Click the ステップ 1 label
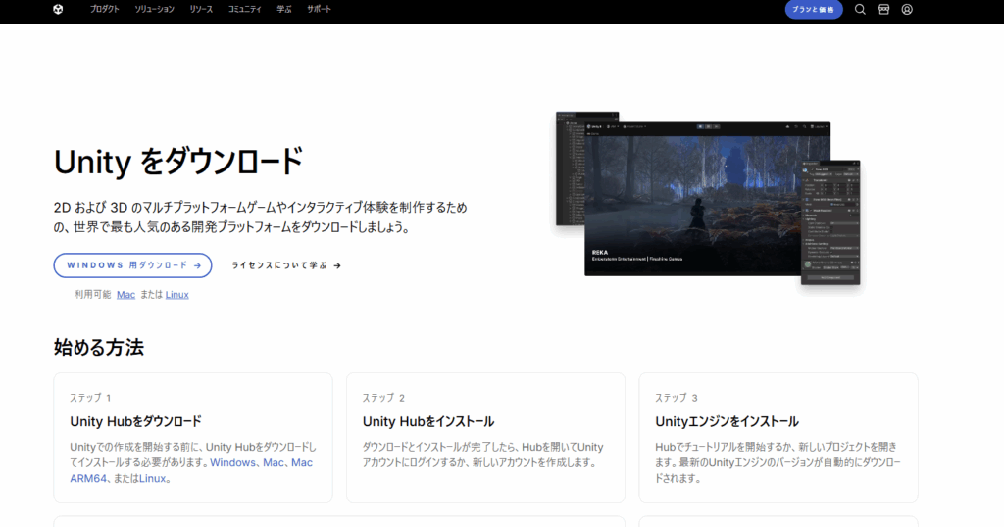The width and height of the screenshot is (1004, 527). coord(90,398)
